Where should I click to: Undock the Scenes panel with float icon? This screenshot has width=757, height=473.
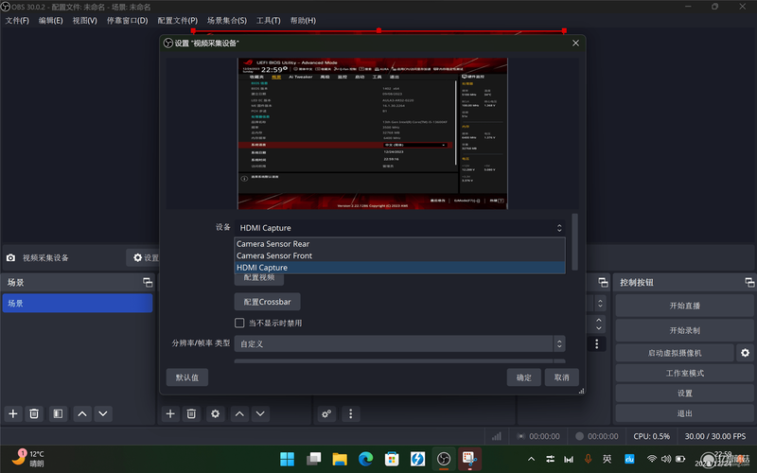[148, 282]
